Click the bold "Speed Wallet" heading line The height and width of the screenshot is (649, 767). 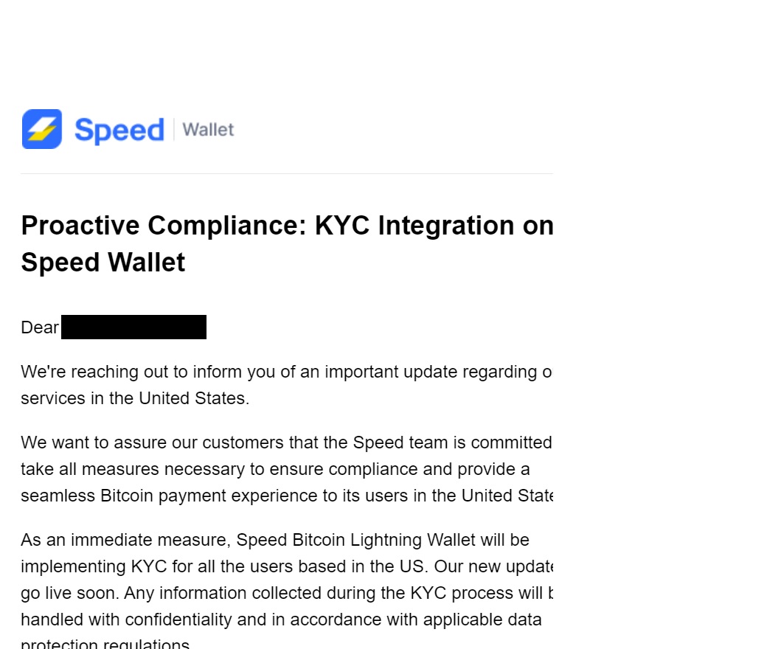point(103,262)
